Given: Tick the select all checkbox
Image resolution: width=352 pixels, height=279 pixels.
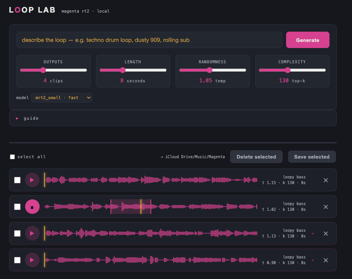Looking at the screenshot, I should [12, 157].
